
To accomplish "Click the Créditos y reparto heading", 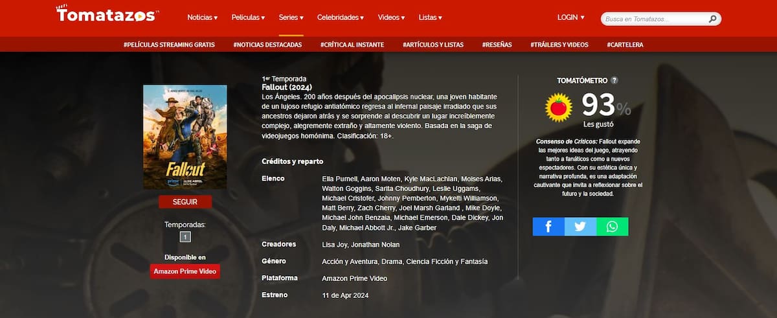I will click(x=292, y=161).
